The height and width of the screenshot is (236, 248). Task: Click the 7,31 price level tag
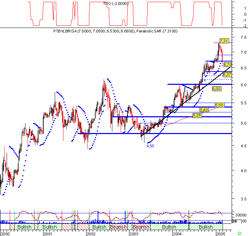[224, 41]
